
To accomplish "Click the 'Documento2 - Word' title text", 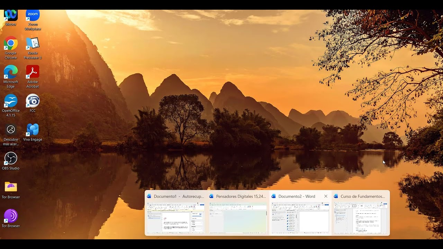I will tap(297, 196).
